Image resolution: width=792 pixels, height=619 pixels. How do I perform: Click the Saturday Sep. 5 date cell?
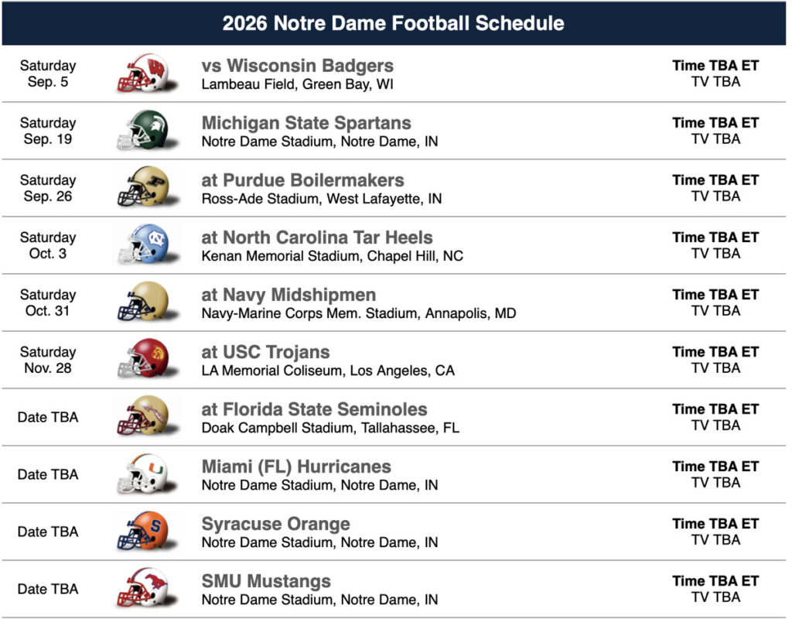pyautogui.click(x=48, y=74)
